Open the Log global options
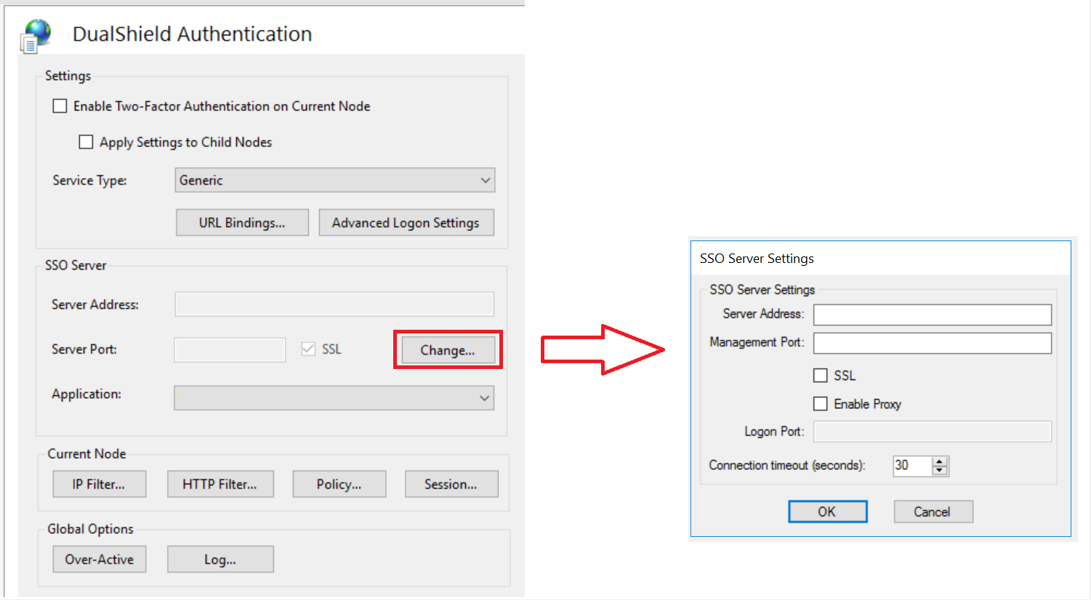This screenshot has height=600, width=1091. 220,559
